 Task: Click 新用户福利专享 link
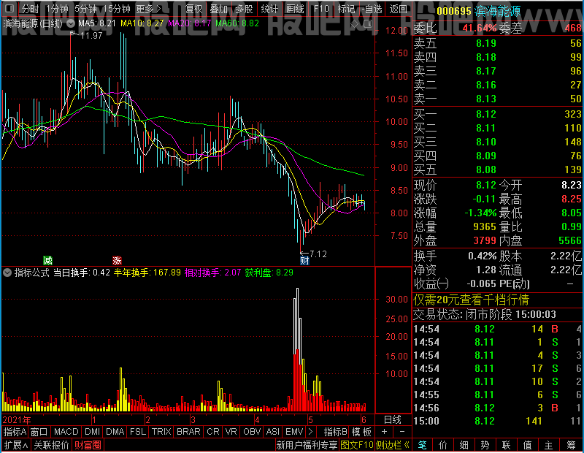(x=307, y=445)
